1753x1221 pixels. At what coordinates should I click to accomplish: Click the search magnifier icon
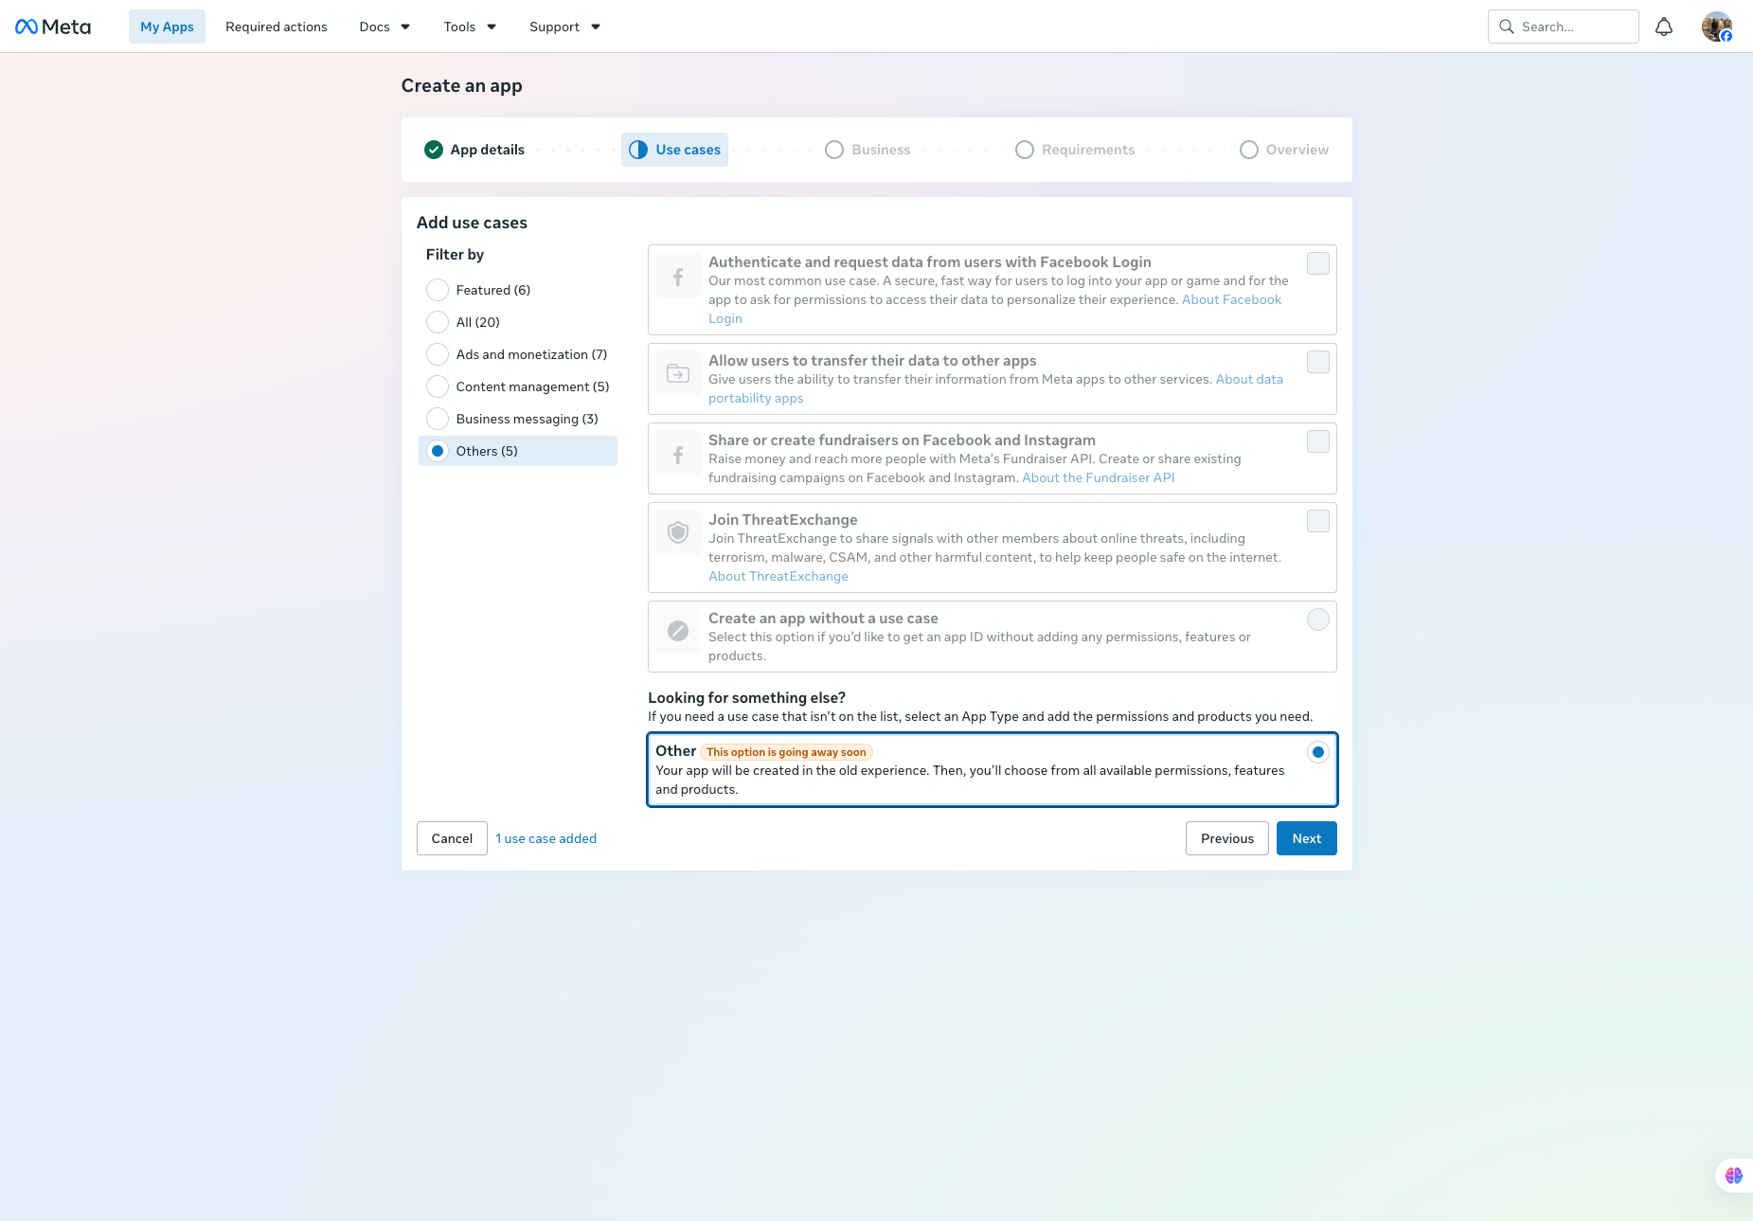[x=1507, y=27]
